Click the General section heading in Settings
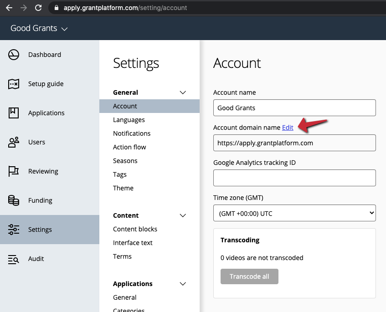The width and height of the screenshot is (386, 312). (125, 92)
